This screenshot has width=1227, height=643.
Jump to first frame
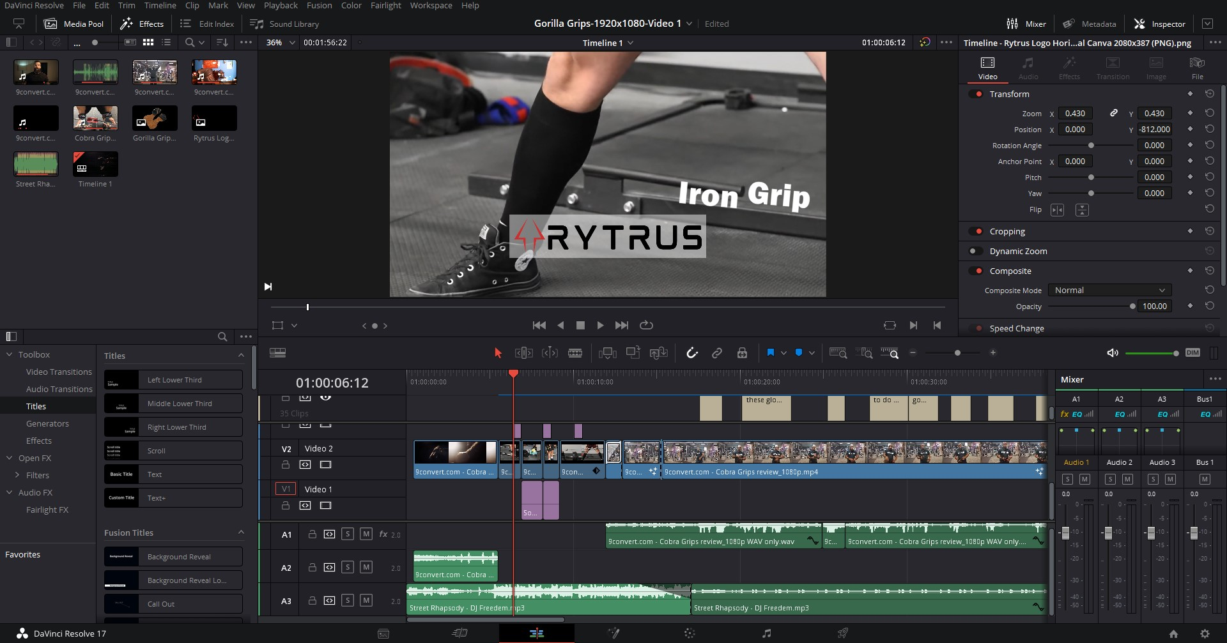click(x=539, y=325)
